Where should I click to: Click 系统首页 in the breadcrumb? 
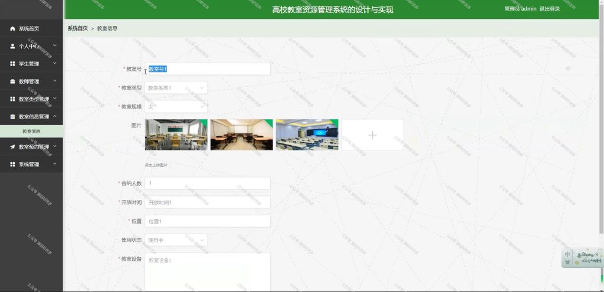(x=78, y=28)
